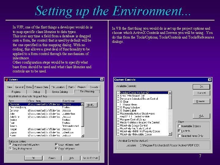Toggle Copy field input mask checkbox
The image size is (220, 165).
pyautogui.click(x=56, y=144)
